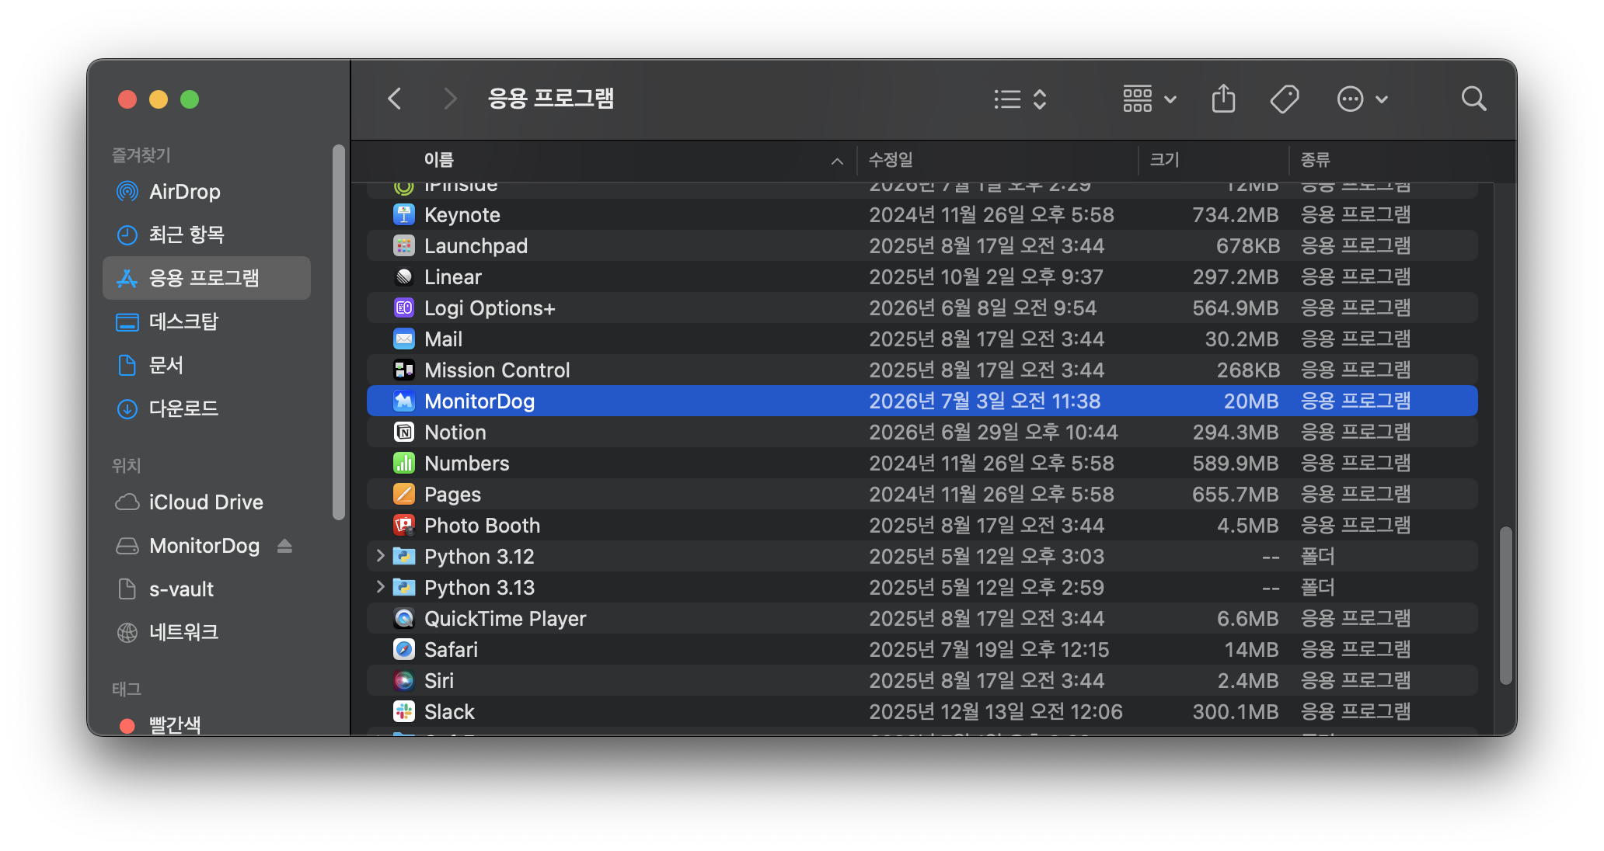Click the Share toolbar icon
Image resolution: width=1604 pixels, height=851 pixels.
[1223, 99]
